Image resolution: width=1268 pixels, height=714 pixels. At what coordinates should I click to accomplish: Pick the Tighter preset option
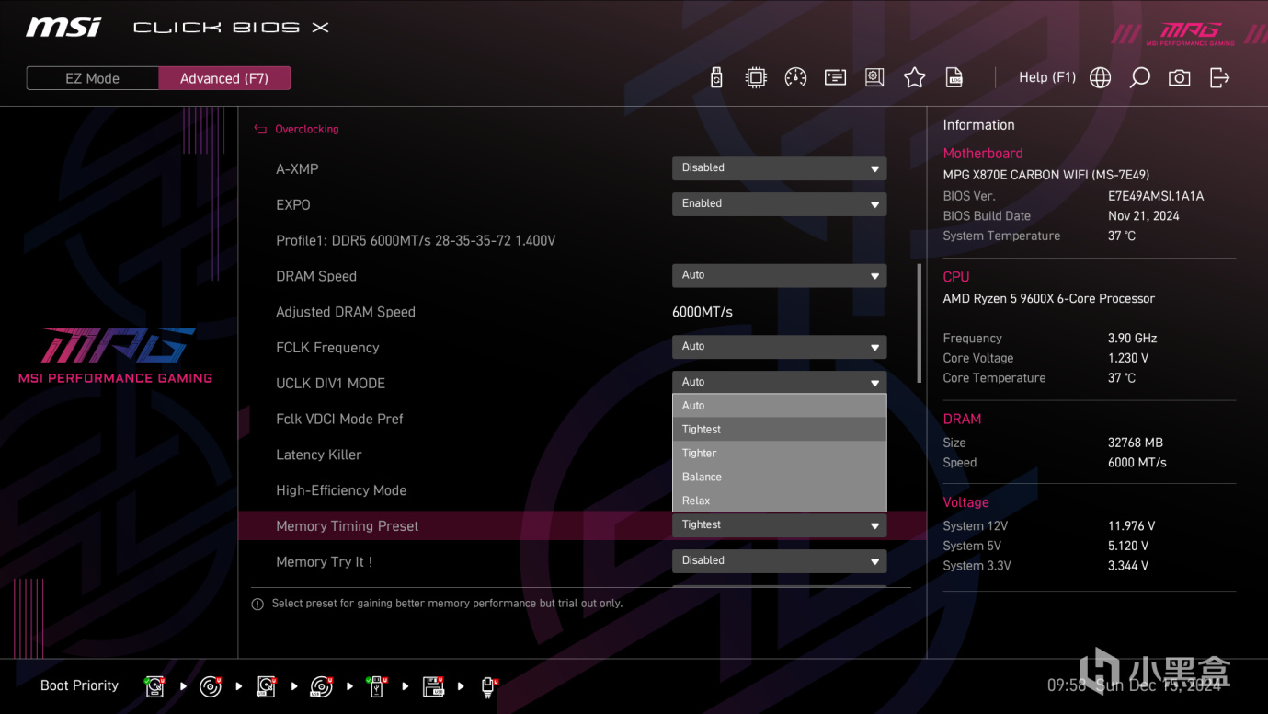tap(779, 454)
